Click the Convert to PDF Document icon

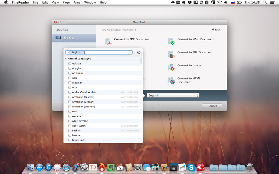(x=108, y=41)
